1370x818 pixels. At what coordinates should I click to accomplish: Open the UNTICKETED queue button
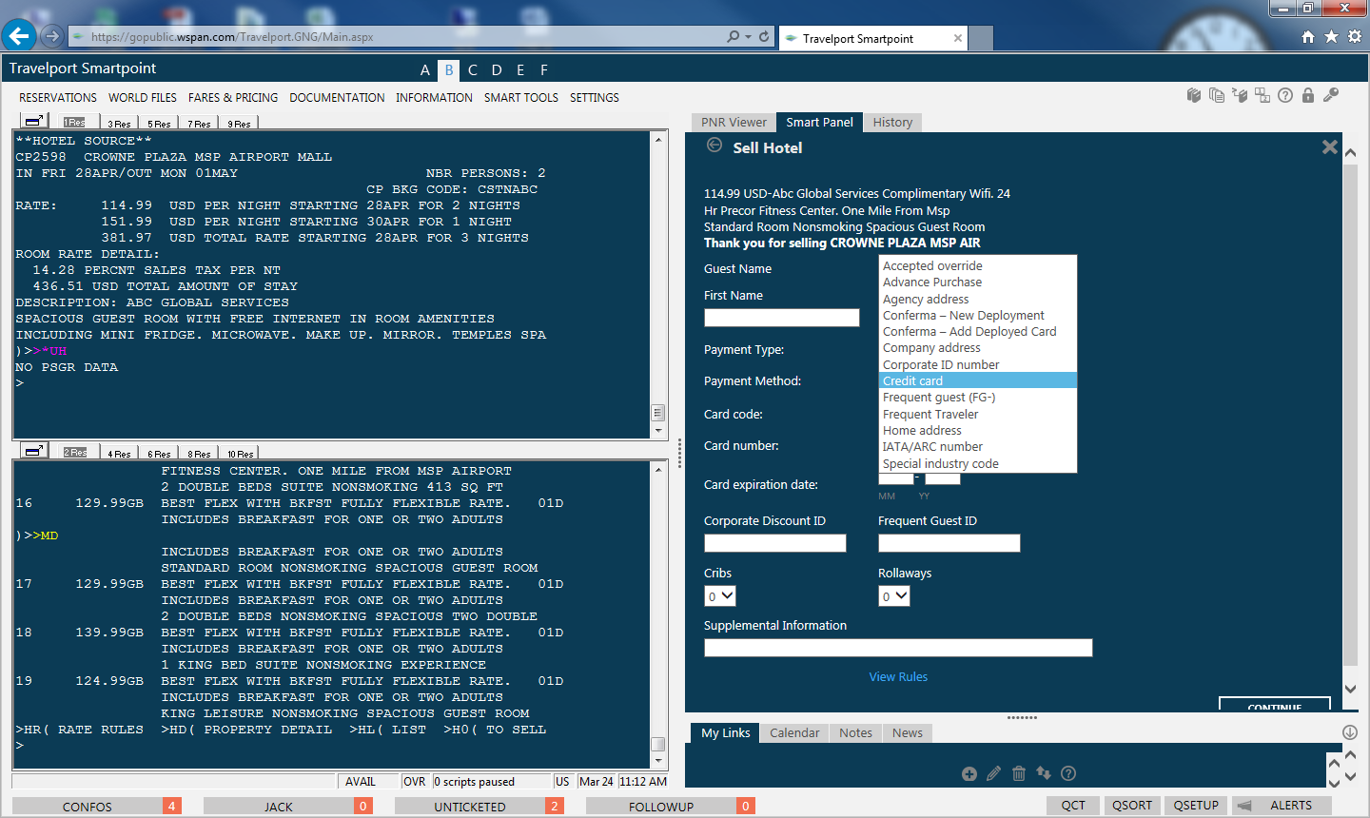pos(479,807)
